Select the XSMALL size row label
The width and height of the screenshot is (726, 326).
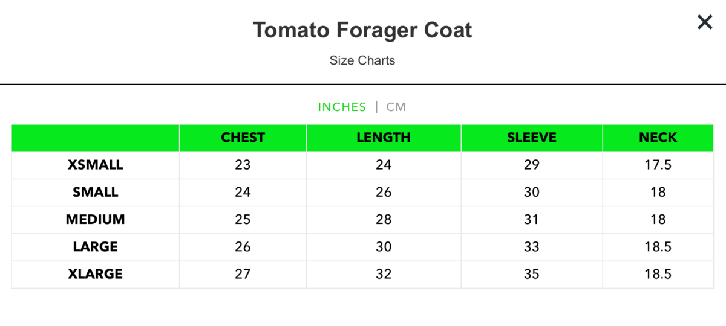pos(96,165)
